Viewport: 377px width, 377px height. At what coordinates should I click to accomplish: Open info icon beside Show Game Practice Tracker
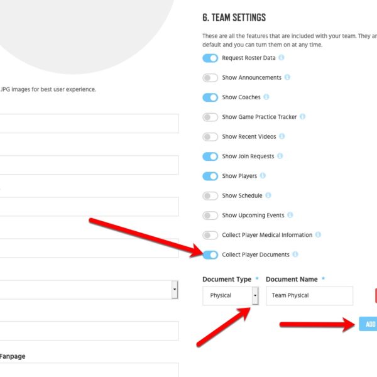point(302,117)
